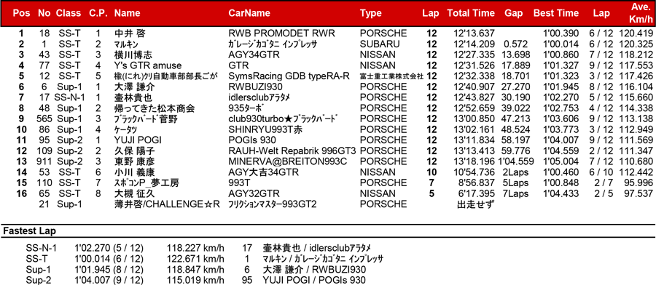Select the AGY34GTR car entry

click(x=254, y=55)
